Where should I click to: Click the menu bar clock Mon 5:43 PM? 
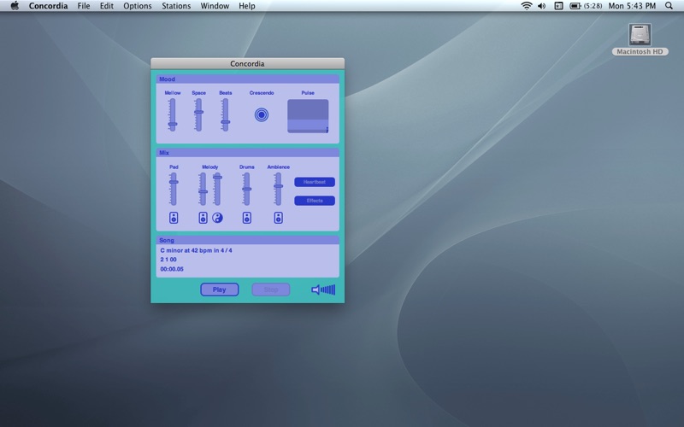[632, 6]
